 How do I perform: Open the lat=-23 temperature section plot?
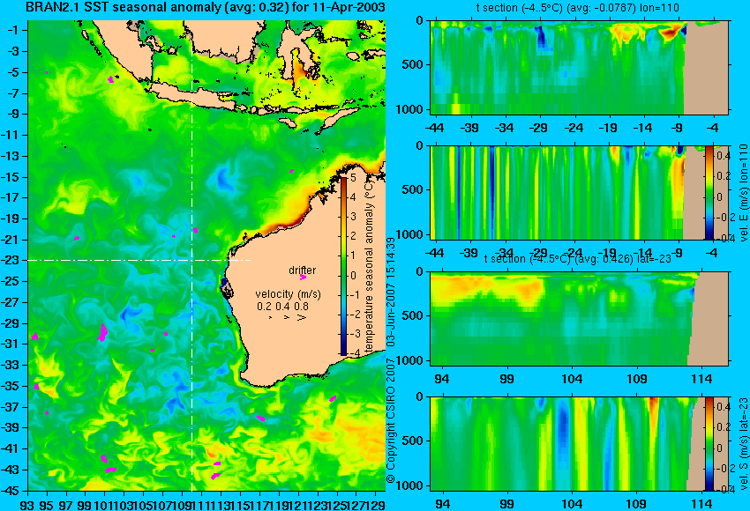(579, 319)
